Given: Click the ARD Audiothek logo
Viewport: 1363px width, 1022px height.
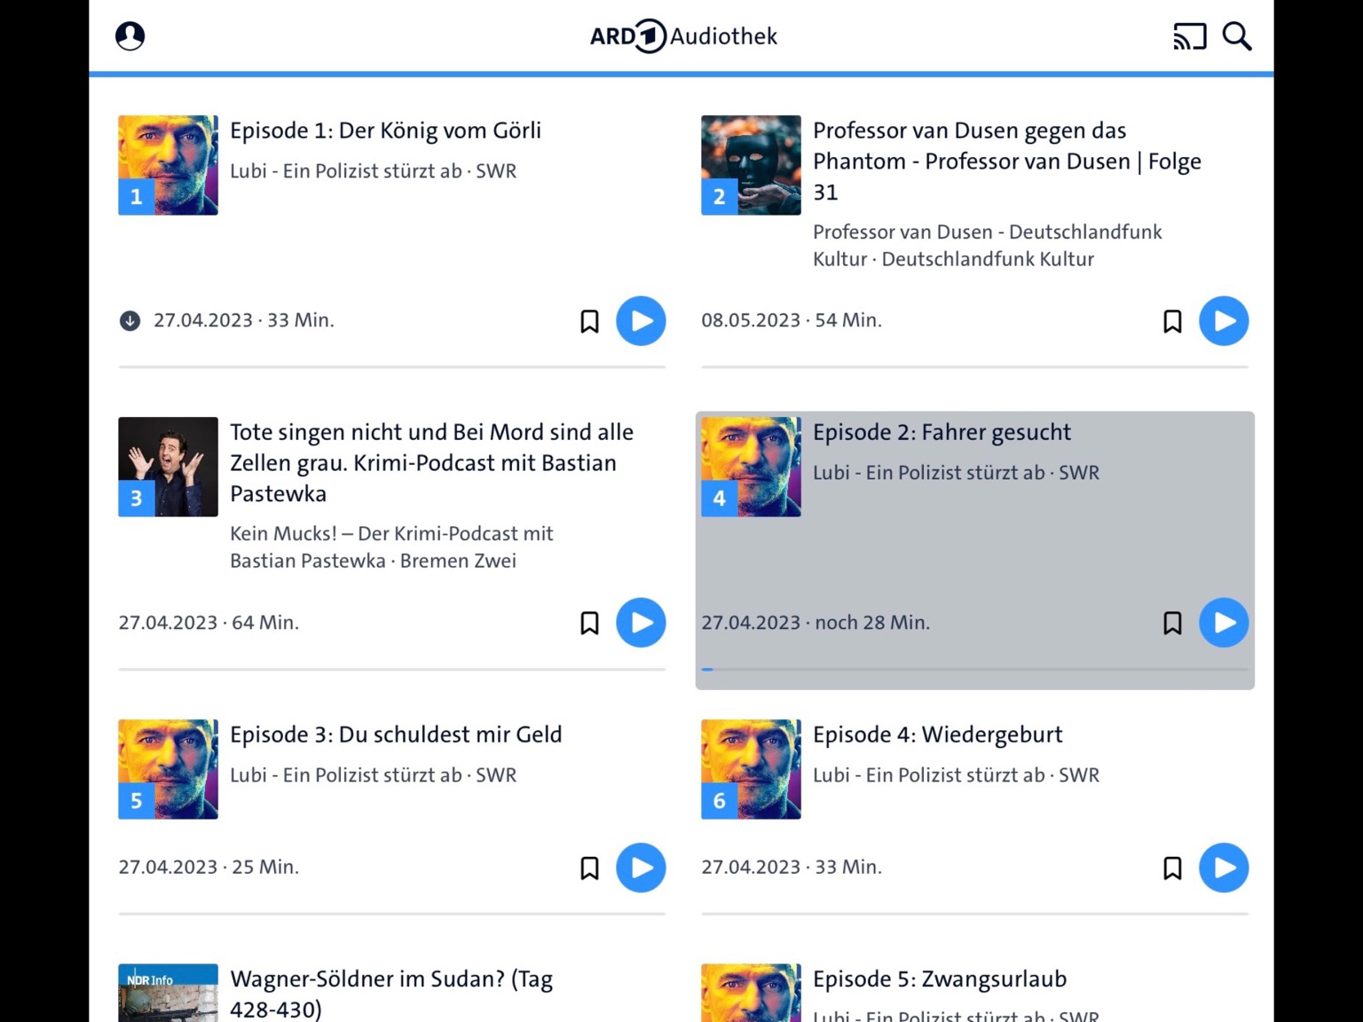Looking at the screenshot, I should [x=682, y=36].
